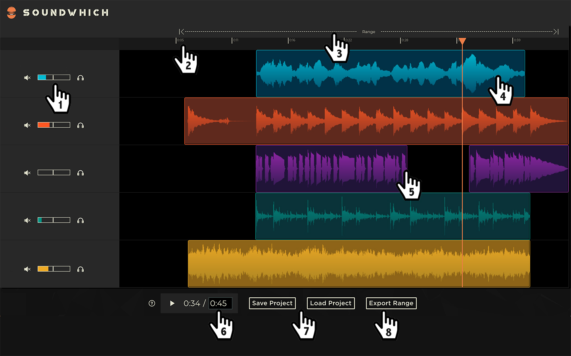Jump to the 0:22 timeline marker
Image resolution: width=571 pixels, height=356 pixels.
[x=348, y=40]
